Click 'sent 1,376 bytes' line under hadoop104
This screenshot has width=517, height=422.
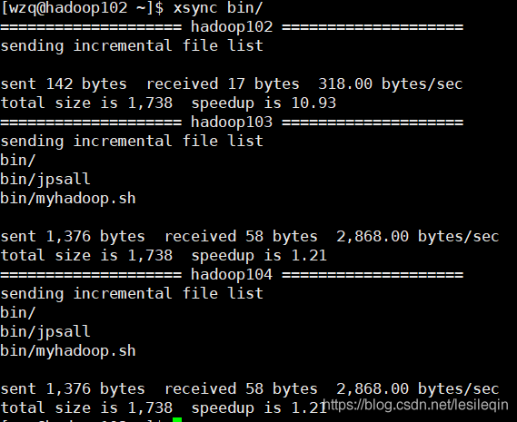click(73, 389)
